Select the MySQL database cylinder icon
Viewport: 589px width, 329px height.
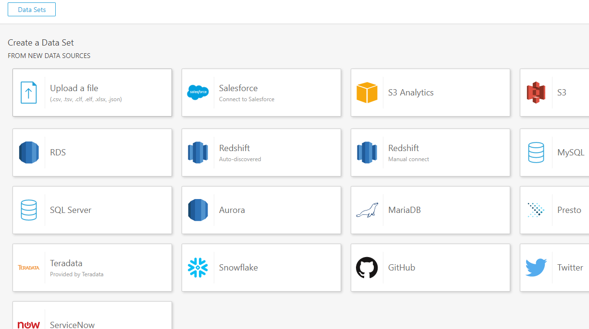pyautogui.click(x=536, y=153)
